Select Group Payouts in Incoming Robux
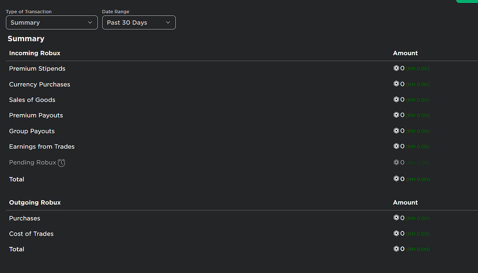Viewport: 478px width, 273px height. pos(32,131)
